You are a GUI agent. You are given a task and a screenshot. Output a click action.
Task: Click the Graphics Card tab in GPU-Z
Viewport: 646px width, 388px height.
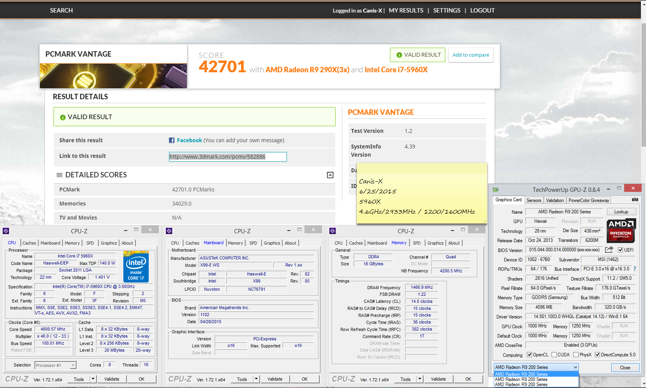[508, 200]
